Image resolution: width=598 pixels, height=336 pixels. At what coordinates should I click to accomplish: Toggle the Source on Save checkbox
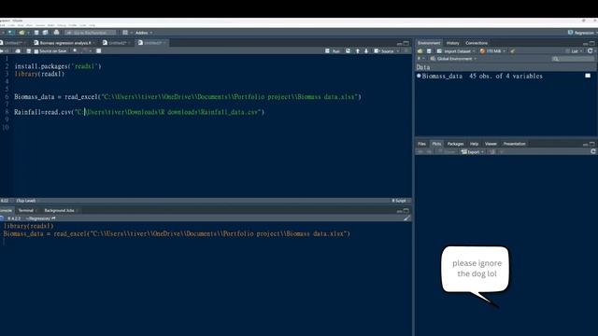[x=36, y=51]
